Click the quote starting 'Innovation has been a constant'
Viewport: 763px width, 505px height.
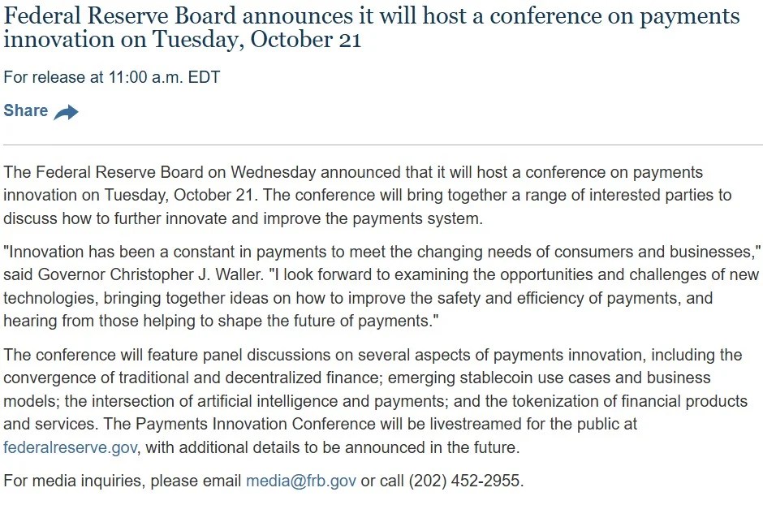click(382, 252)
